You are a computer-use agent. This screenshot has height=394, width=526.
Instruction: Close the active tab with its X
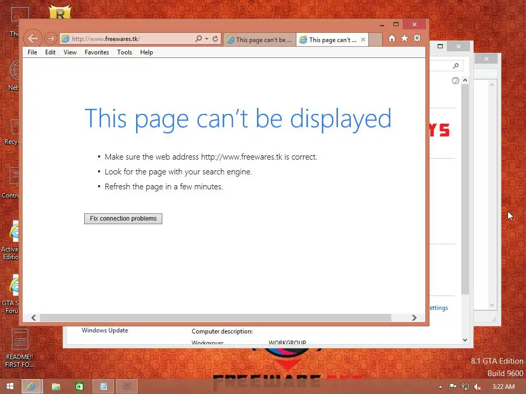coord(363,40)
